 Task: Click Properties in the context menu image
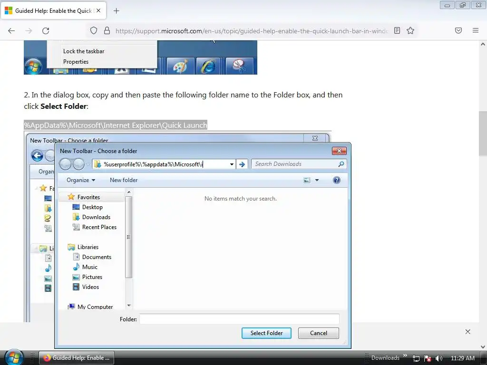pyautogui.click(x=76, y=62)
